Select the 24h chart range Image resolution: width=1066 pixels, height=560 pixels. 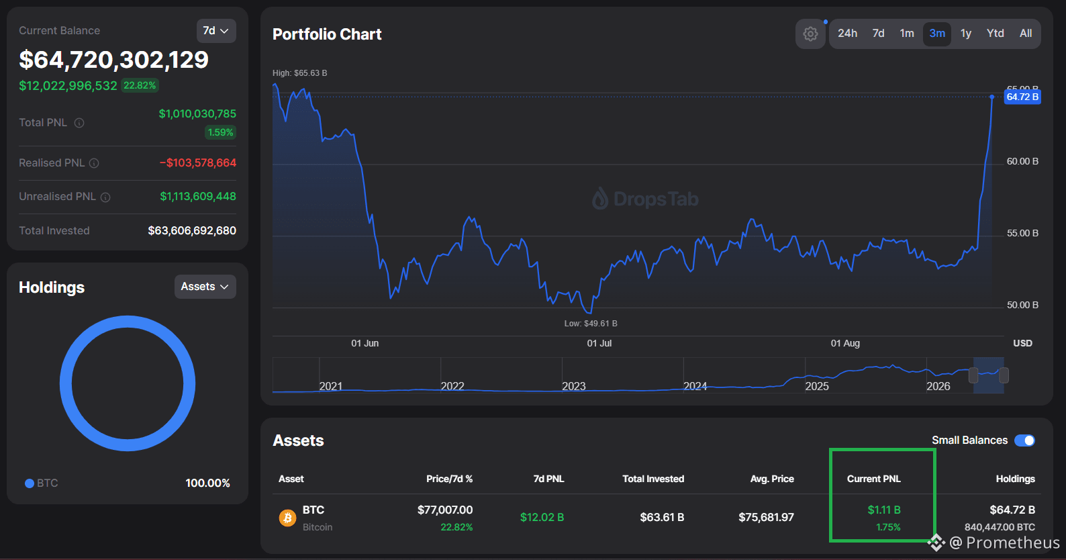click(x=847, y=34)
